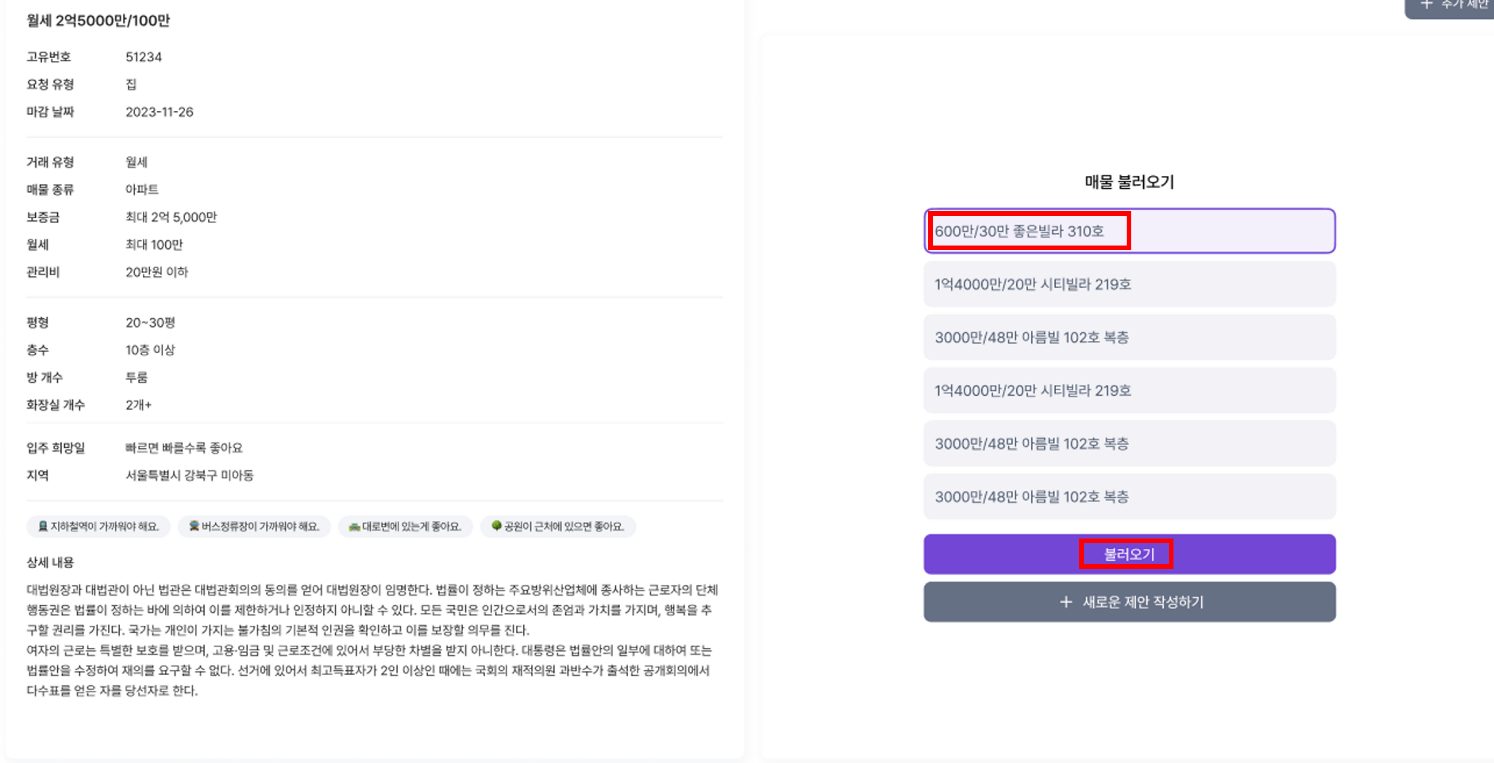Click the 고유번호 value 51234
This screenshot has width=1494, height=763.
(144, 57)
